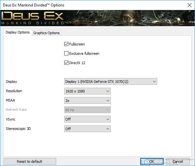Enable the Fullscreen checkbox

(x=66, y=44)
